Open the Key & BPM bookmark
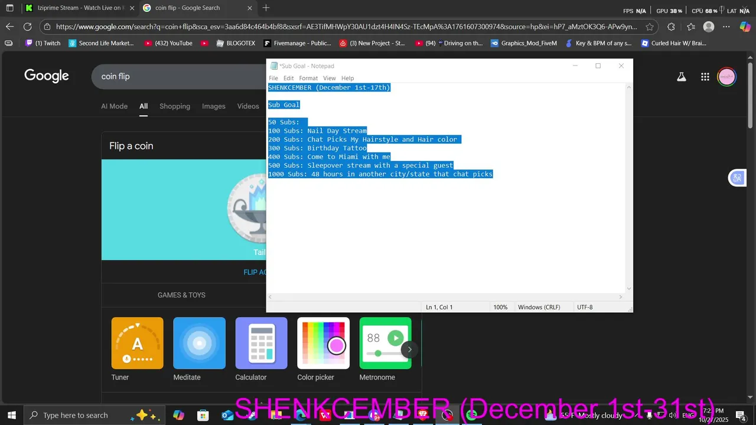 [598, 43]
